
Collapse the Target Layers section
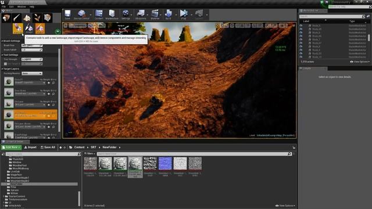coord(2,69)
